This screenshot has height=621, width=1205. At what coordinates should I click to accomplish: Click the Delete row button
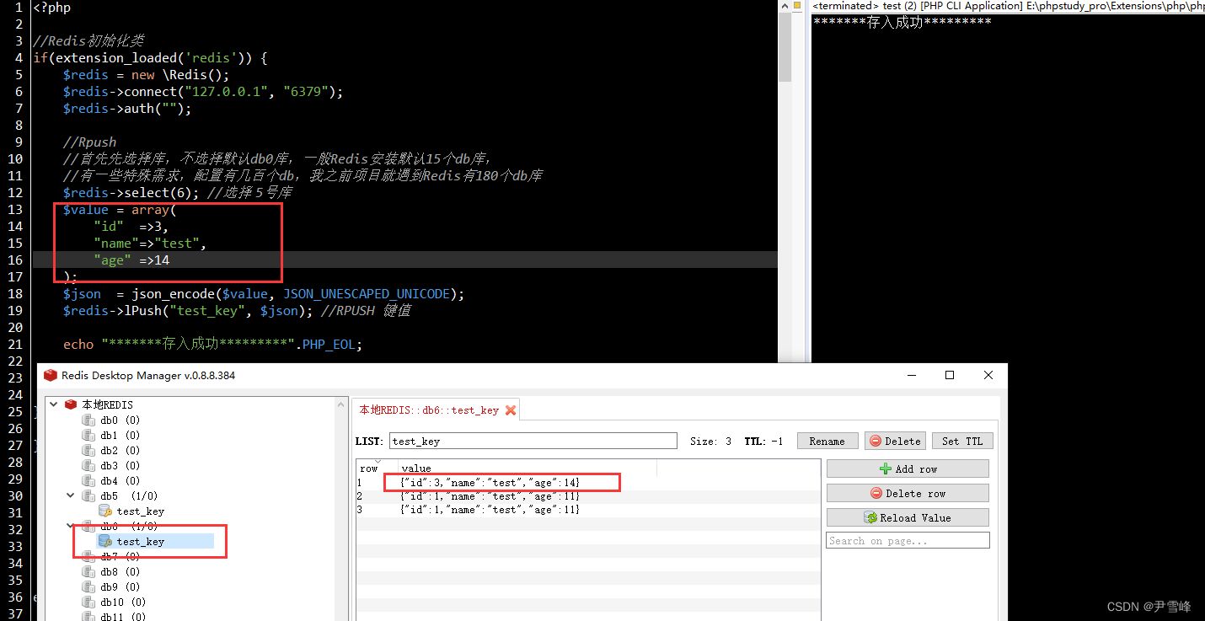click(908, 493)
